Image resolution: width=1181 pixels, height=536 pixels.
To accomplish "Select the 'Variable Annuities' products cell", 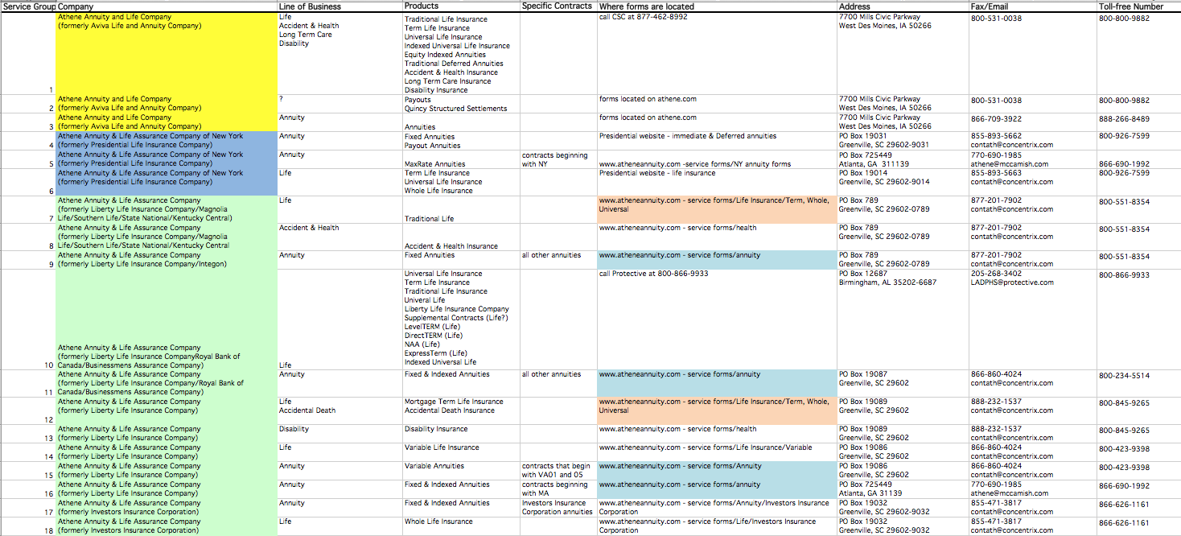I will tap(460, 470).
